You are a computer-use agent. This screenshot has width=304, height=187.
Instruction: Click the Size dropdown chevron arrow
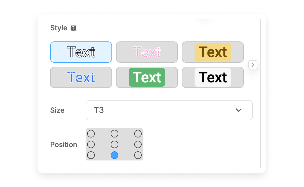(x=238, y=110)
